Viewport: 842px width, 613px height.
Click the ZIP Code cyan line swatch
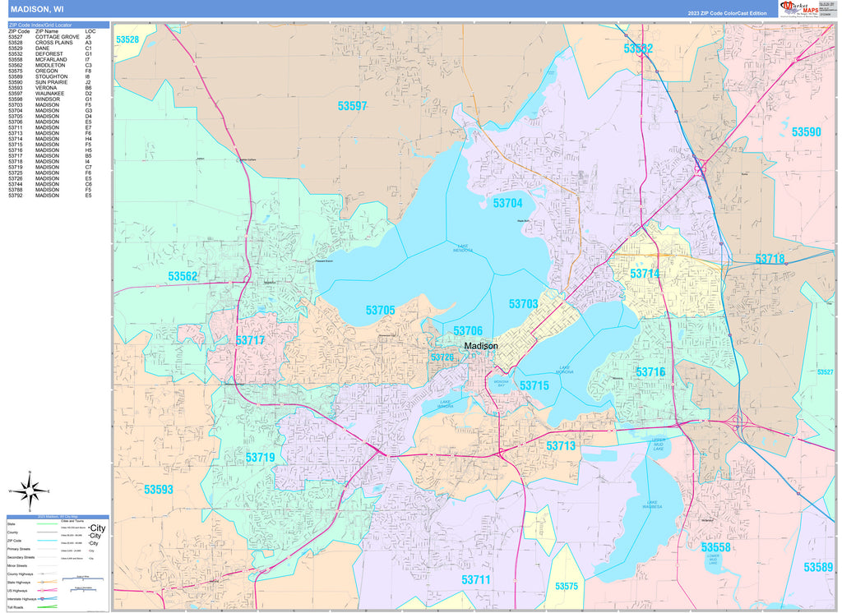[x=48, y=542]
